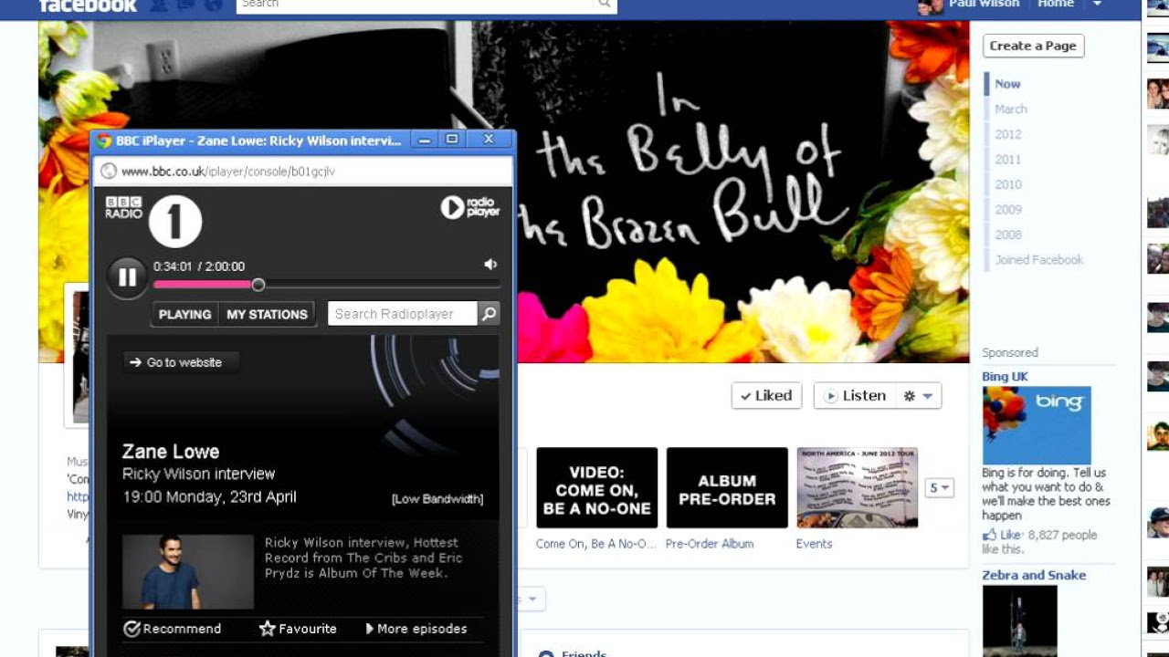Click the Sponsored heading label
The width and height of the screenshot is (1169, 657).
coord(1010,353)
